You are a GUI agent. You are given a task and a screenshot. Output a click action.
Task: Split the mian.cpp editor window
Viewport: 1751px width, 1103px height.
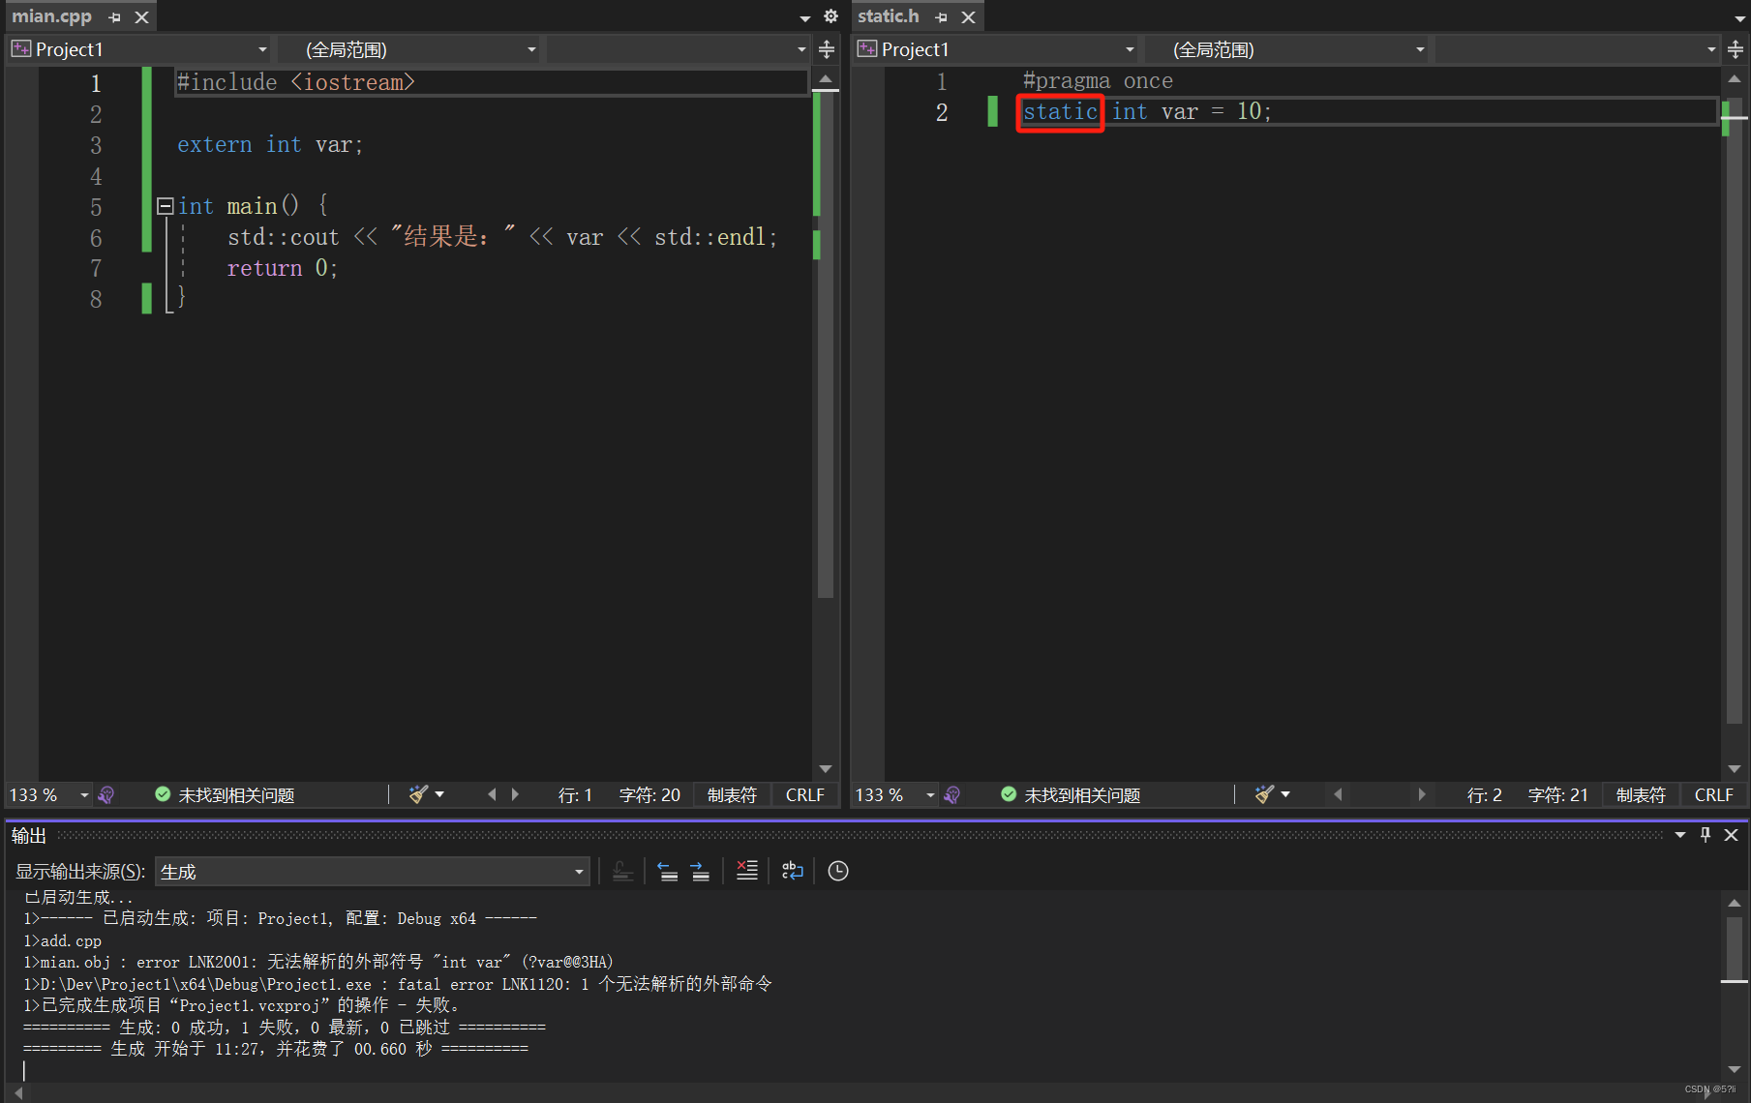click(827, 49)
